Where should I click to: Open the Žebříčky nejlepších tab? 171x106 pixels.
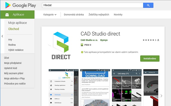tap(99, 14)
